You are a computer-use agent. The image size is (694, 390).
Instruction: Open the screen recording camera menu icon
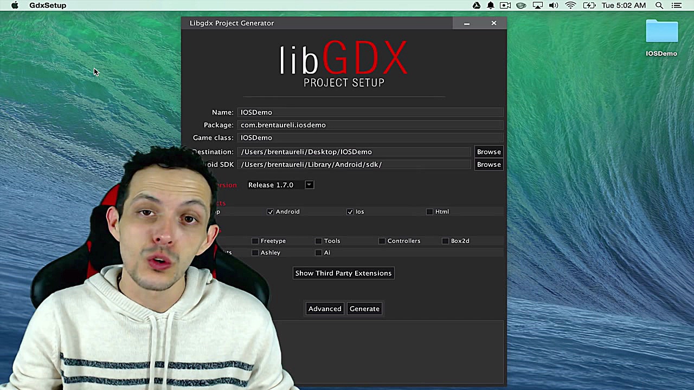point(505,5)
